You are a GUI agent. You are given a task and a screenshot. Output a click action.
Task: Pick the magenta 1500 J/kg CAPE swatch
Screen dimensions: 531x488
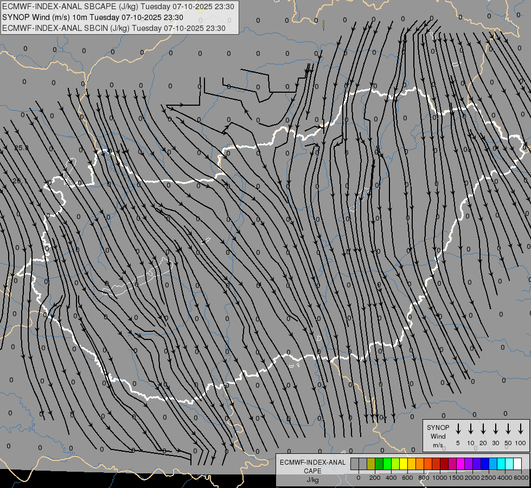[460, 464]
